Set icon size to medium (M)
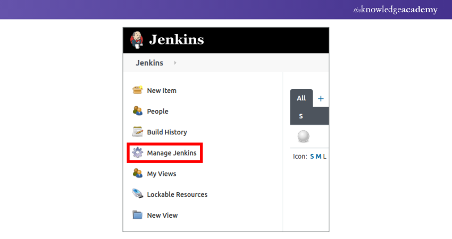Viewport: 452px width, 239px height. (x=319, y=157)
